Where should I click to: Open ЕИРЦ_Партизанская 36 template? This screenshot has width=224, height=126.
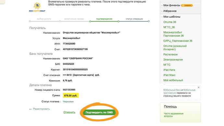coord(178,41)
